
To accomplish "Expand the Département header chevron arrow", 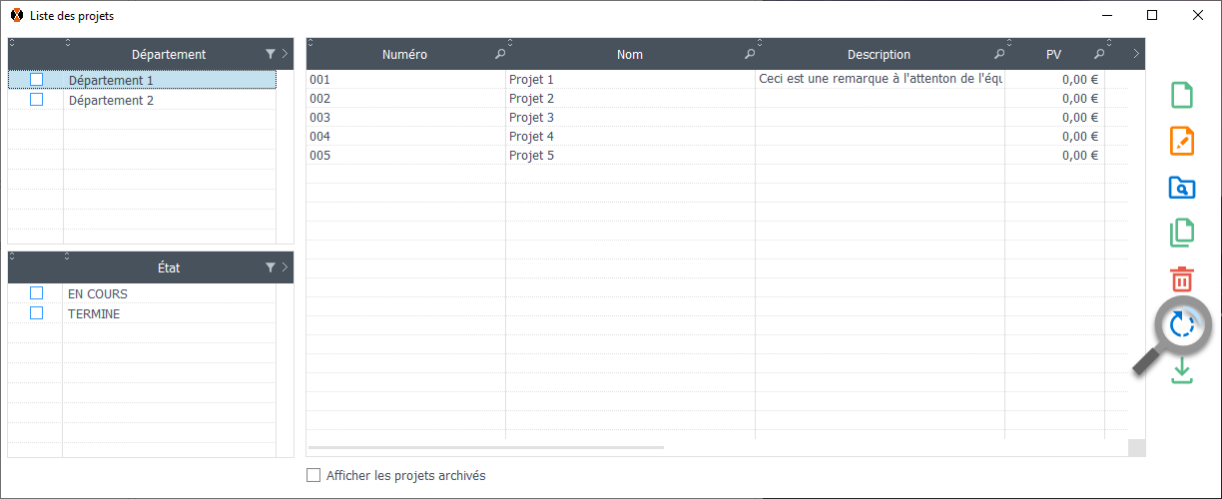I will (286, 55).
